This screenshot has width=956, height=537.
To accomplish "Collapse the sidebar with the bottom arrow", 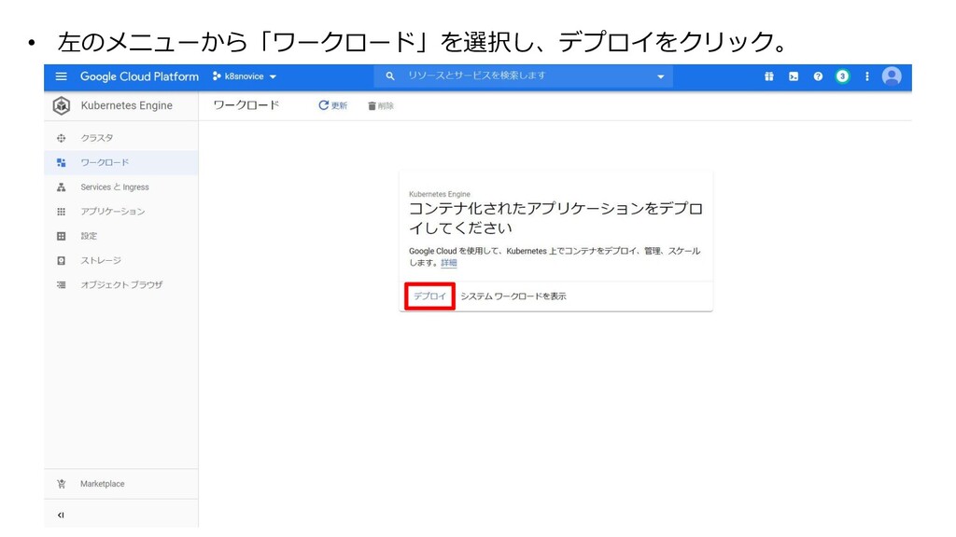I will click(x=61, y=515).
